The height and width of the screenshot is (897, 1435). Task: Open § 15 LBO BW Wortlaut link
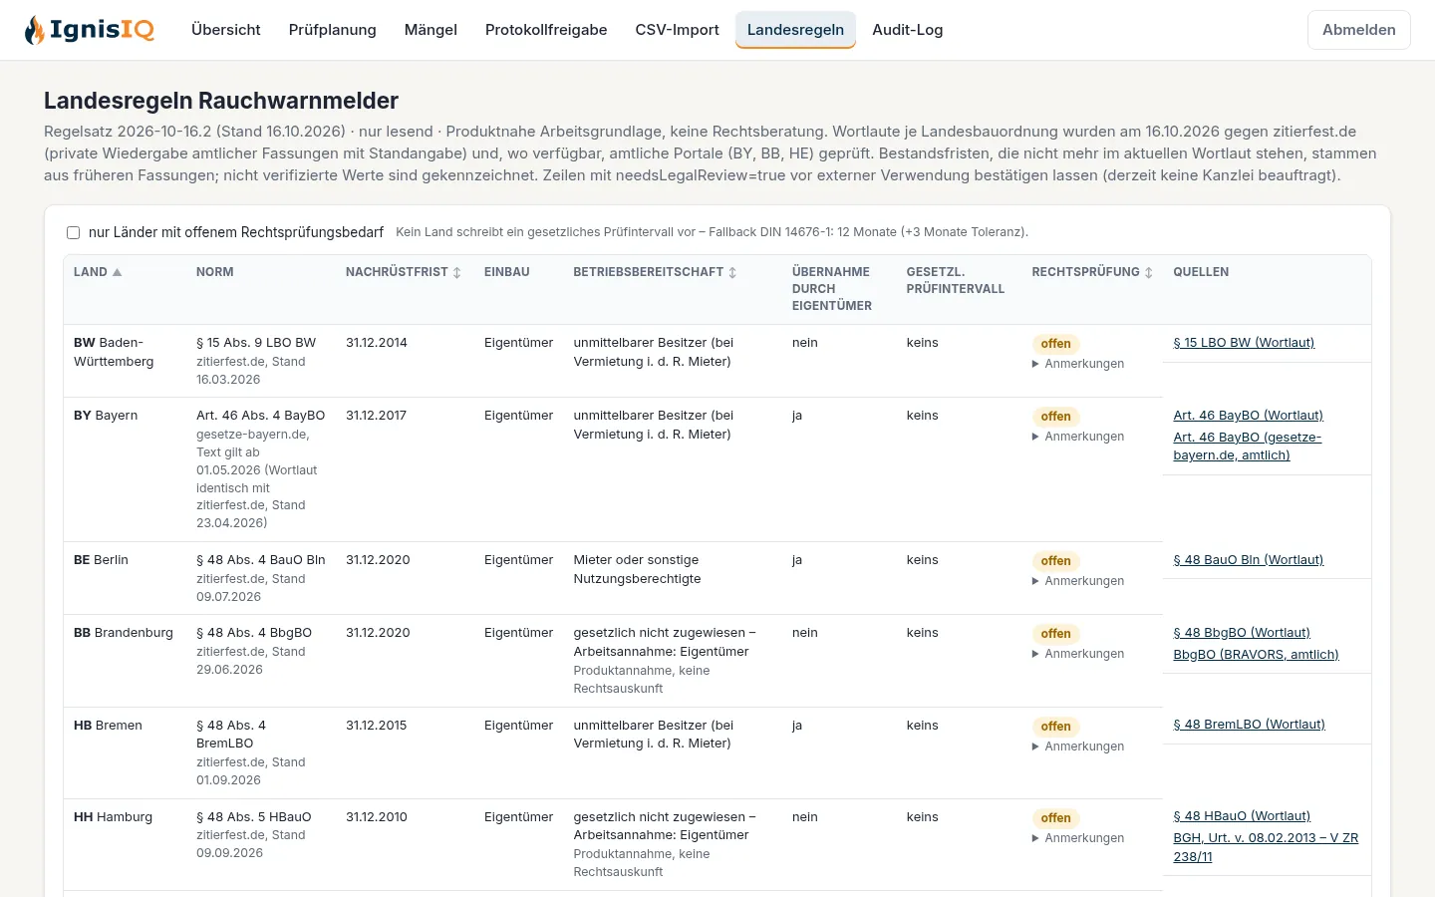[x=1244, y=343]
